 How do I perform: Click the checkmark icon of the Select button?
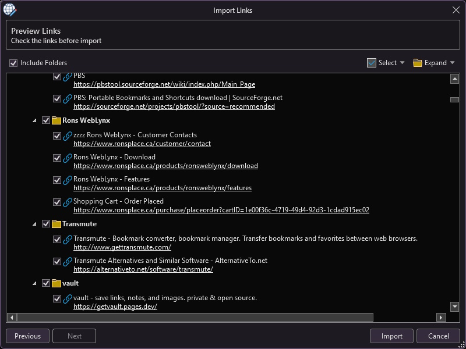(x=372, y=63)
